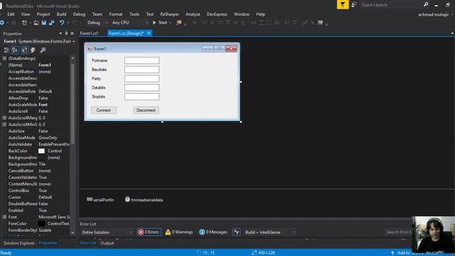Click the Save All toolbar icon
Image resolution: width=455 pixels, height=256 pixels.
point(52,23)
